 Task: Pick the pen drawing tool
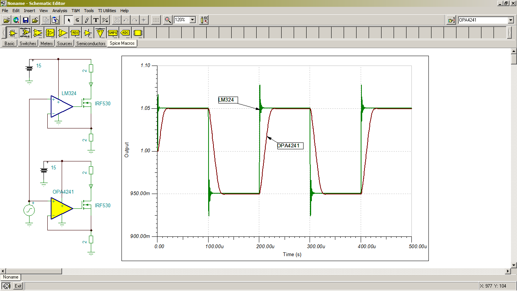coord(87,20)
